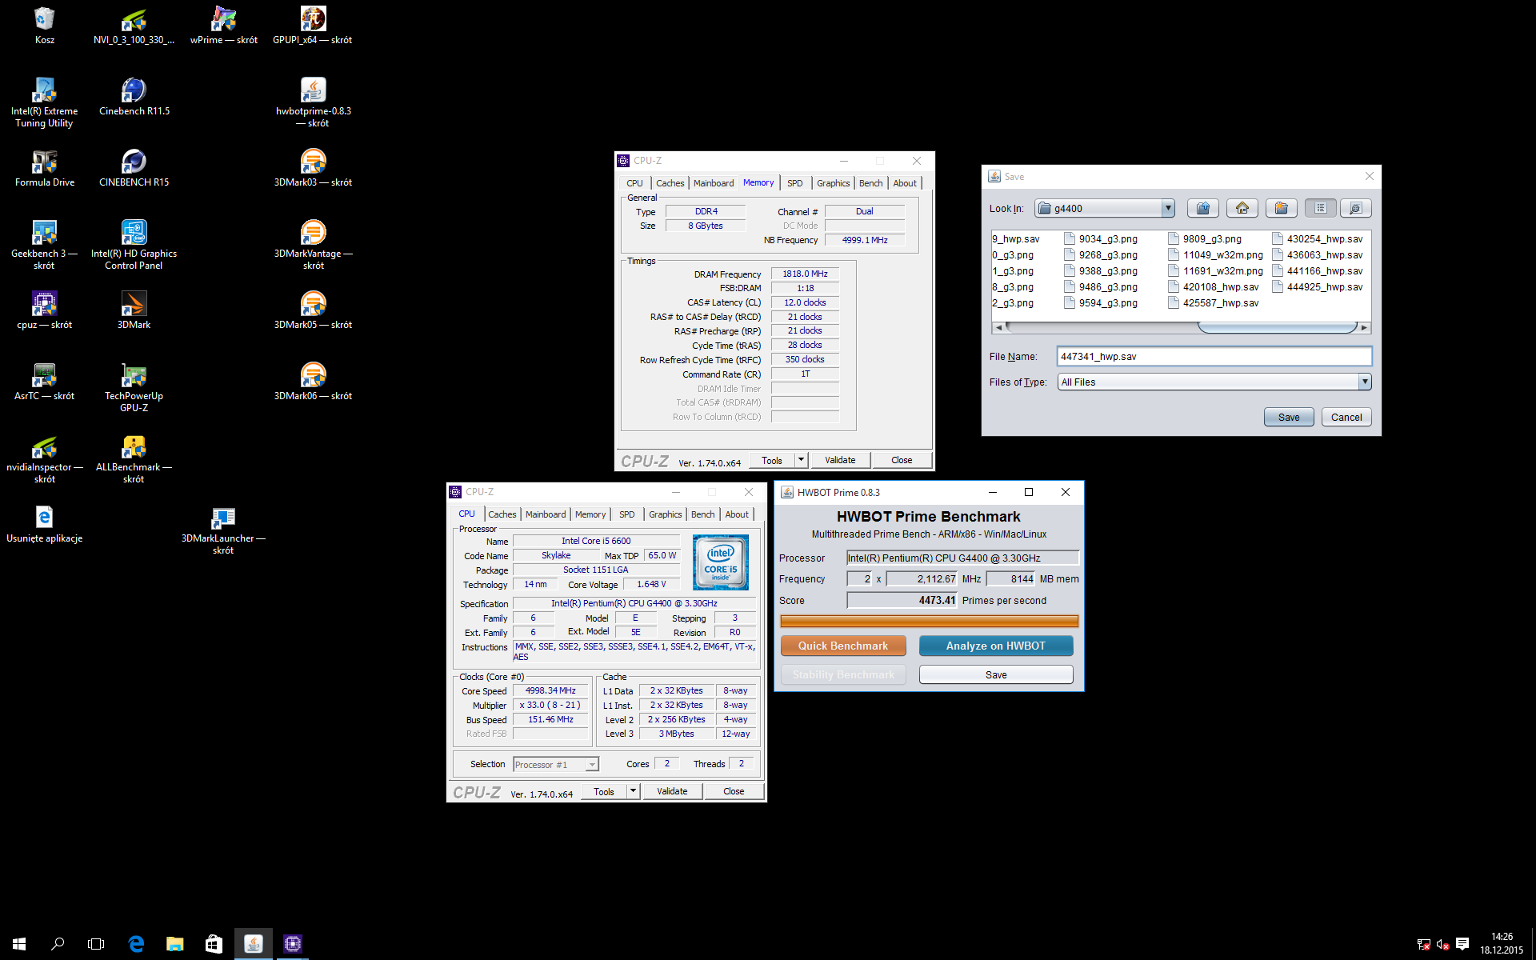
Task: Open Bench tab in lower CPU-Z window
Action: 702,514
